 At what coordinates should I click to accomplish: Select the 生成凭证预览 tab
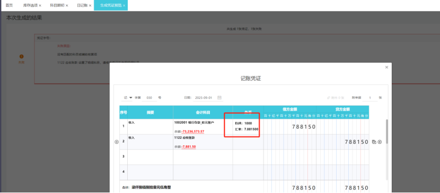tap(111, 5)
